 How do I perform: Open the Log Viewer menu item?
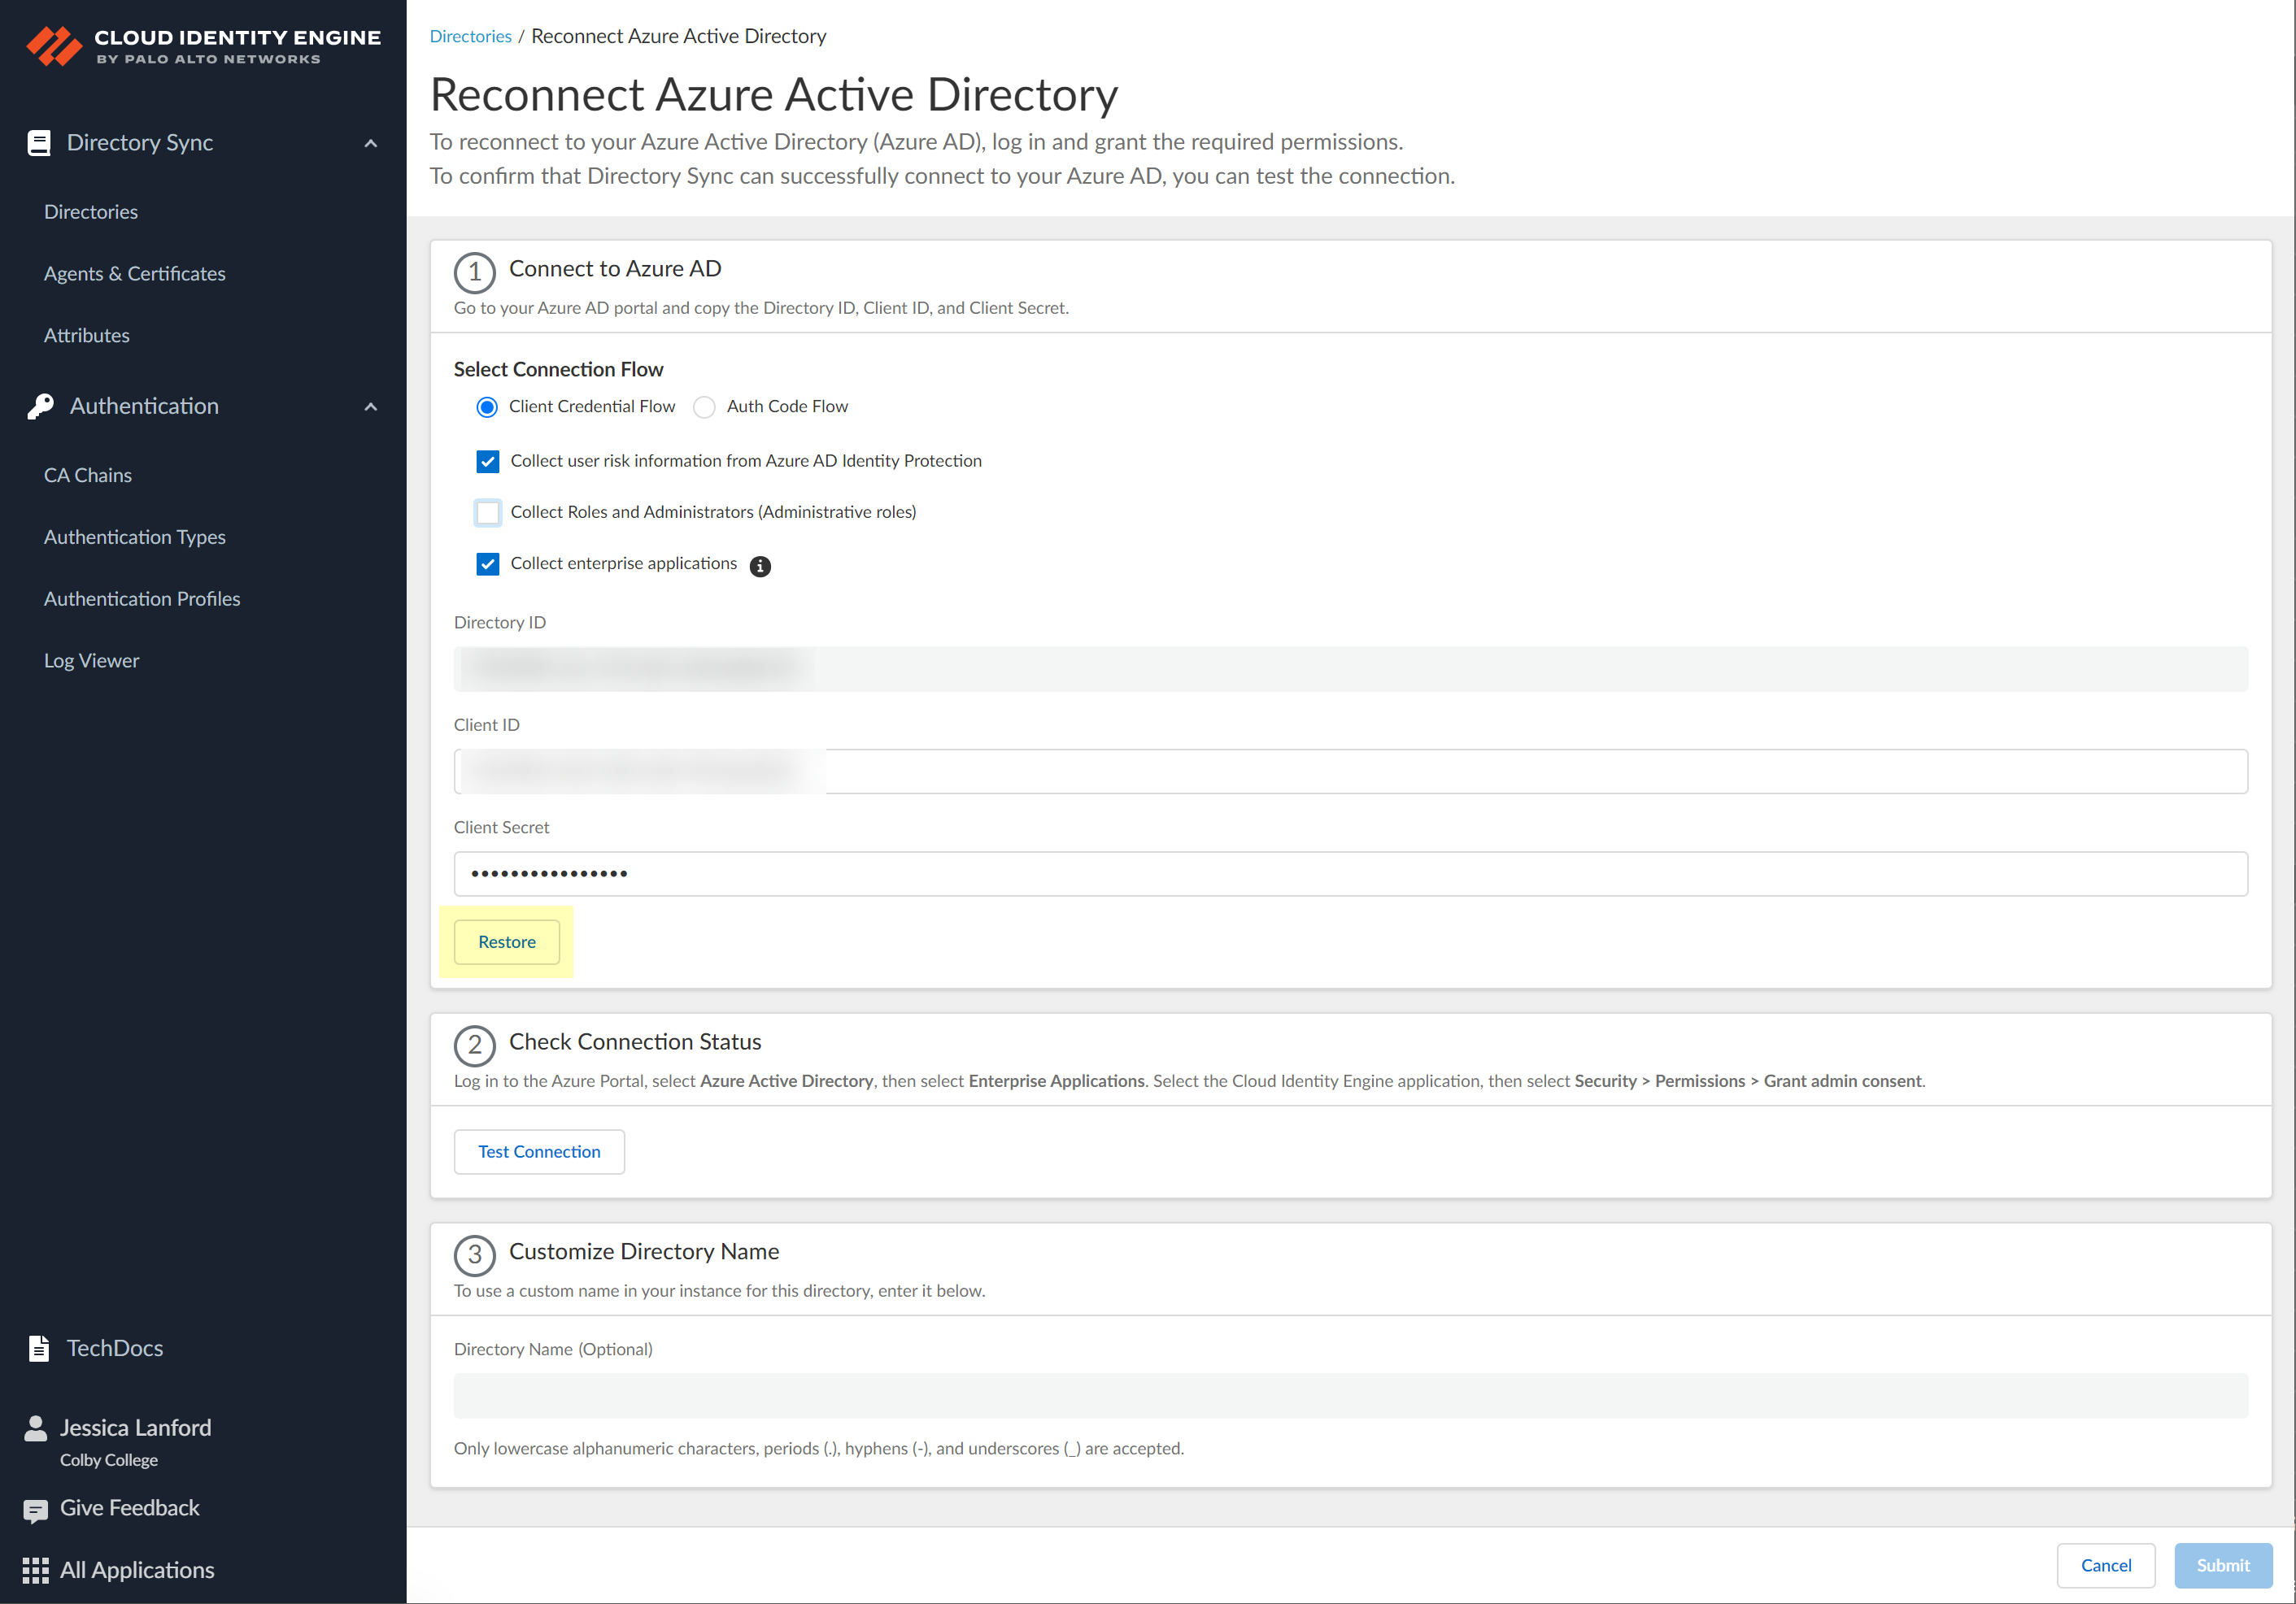(x=92, y=661)
